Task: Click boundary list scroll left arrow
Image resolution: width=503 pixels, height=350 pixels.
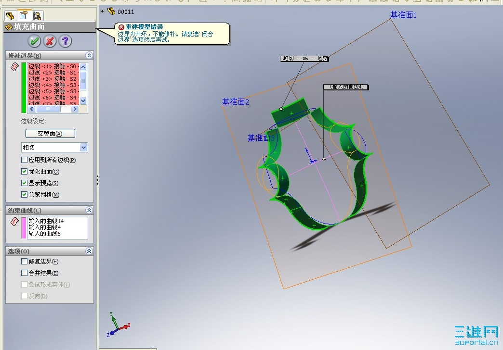Action: point(31,109)
